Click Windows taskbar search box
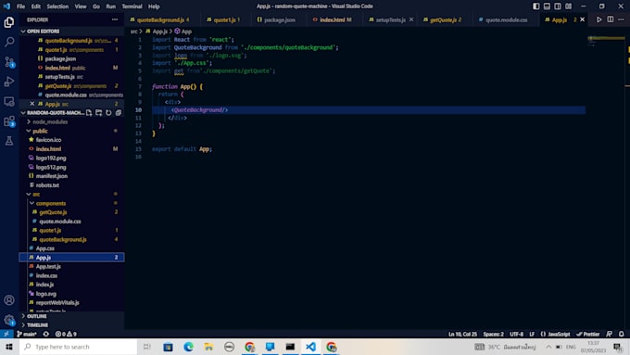Image resolution: width=630 pixels, height=355 pixels. (x=79, y=347)
